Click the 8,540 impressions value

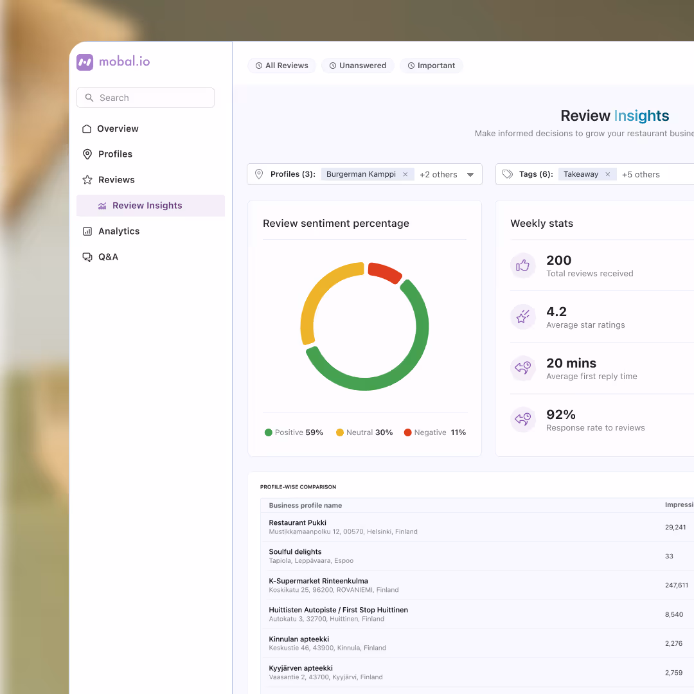[x=673, y=614]
